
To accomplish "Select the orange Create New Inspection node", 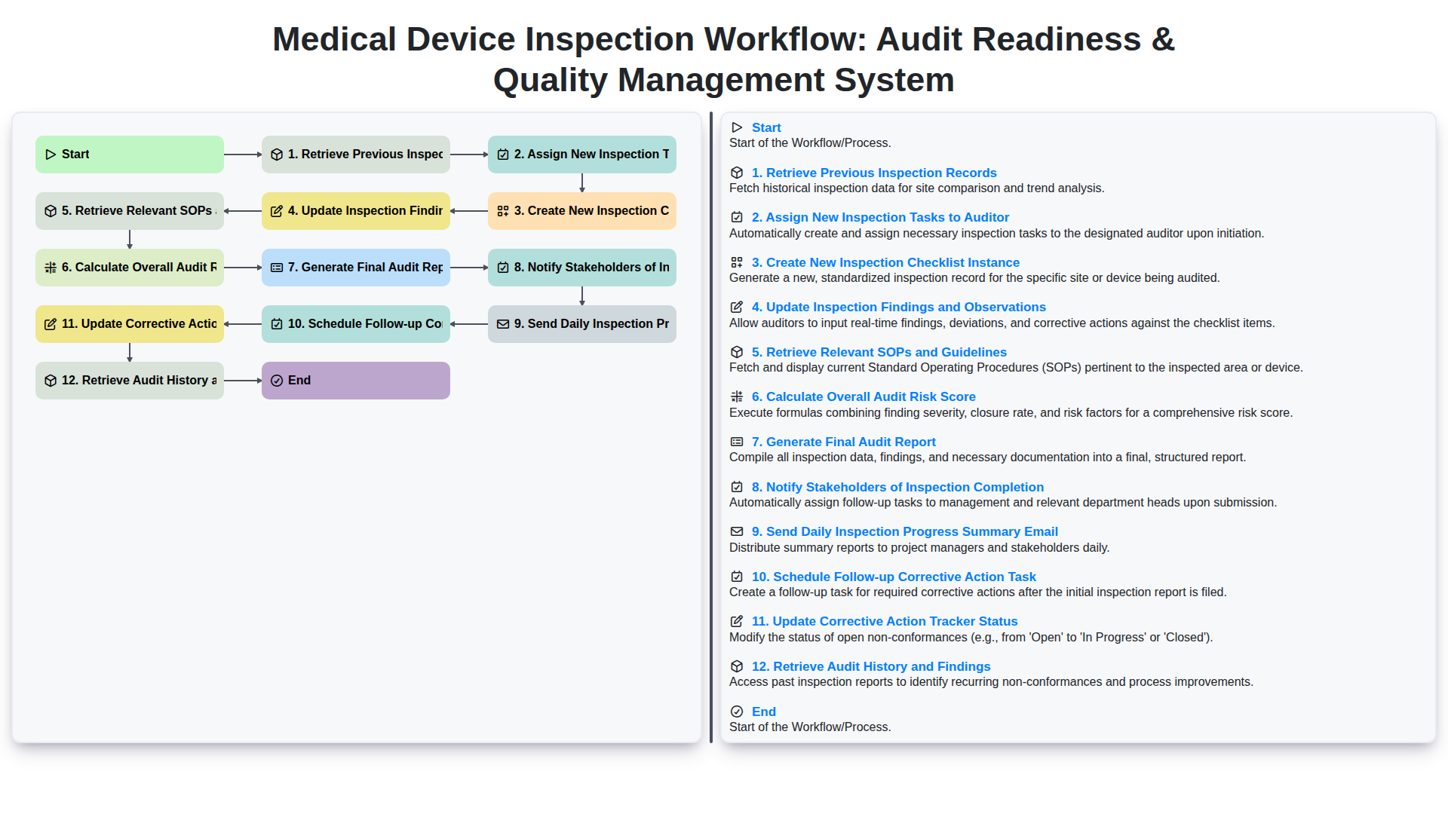I will [x=582, y=211].
